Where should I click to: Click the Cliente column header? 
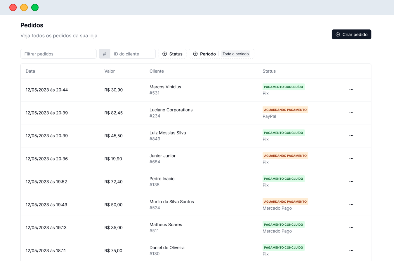coord(157,71)
